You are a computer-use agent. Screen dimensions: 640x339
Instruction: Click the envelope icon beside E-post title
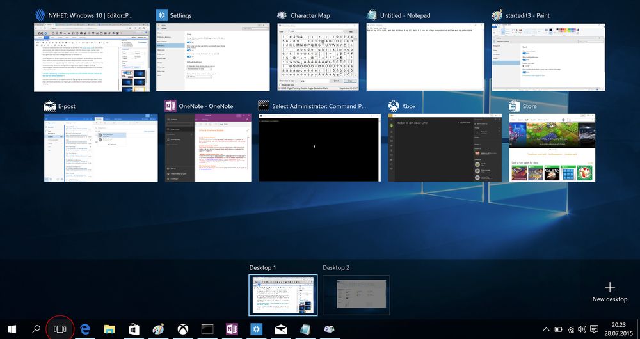50,106
